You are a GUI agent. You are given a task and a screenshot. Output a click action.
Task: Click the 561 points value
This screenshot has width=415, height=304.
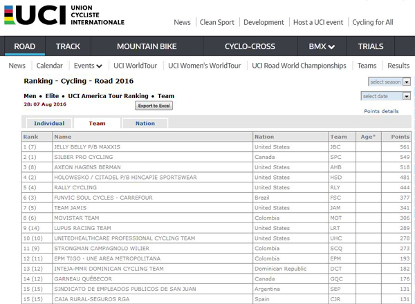405,147
